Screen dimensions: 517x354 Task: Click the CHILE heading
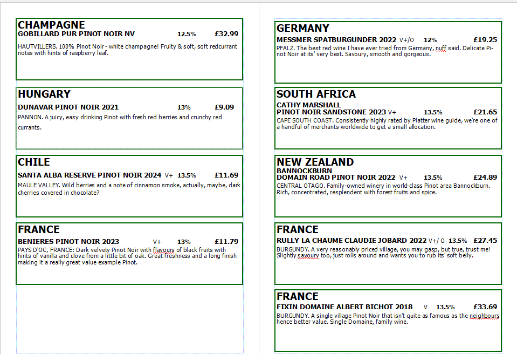coord(33,162)
